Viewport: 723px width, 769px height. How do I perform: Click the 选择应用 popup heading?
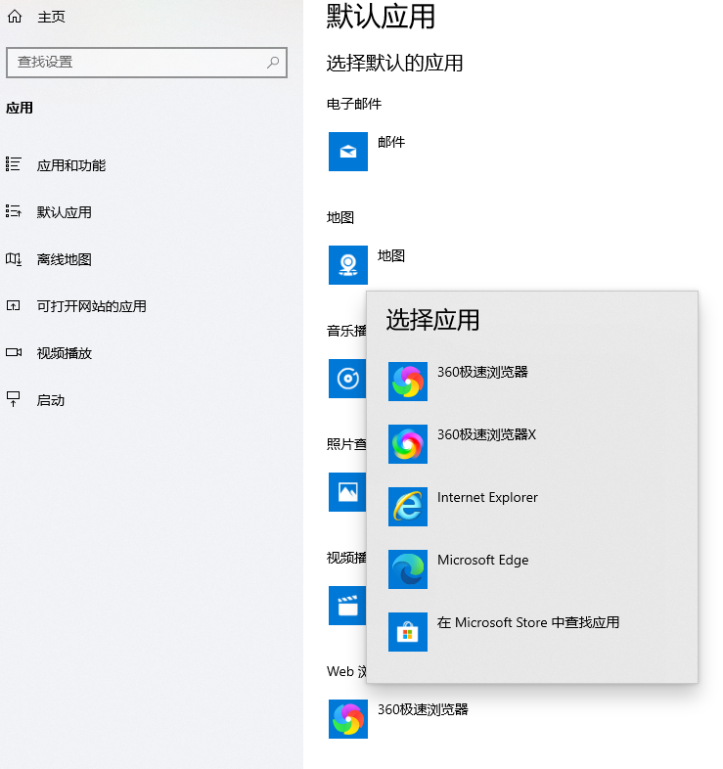pyautogui.click(x=432, y=320)
